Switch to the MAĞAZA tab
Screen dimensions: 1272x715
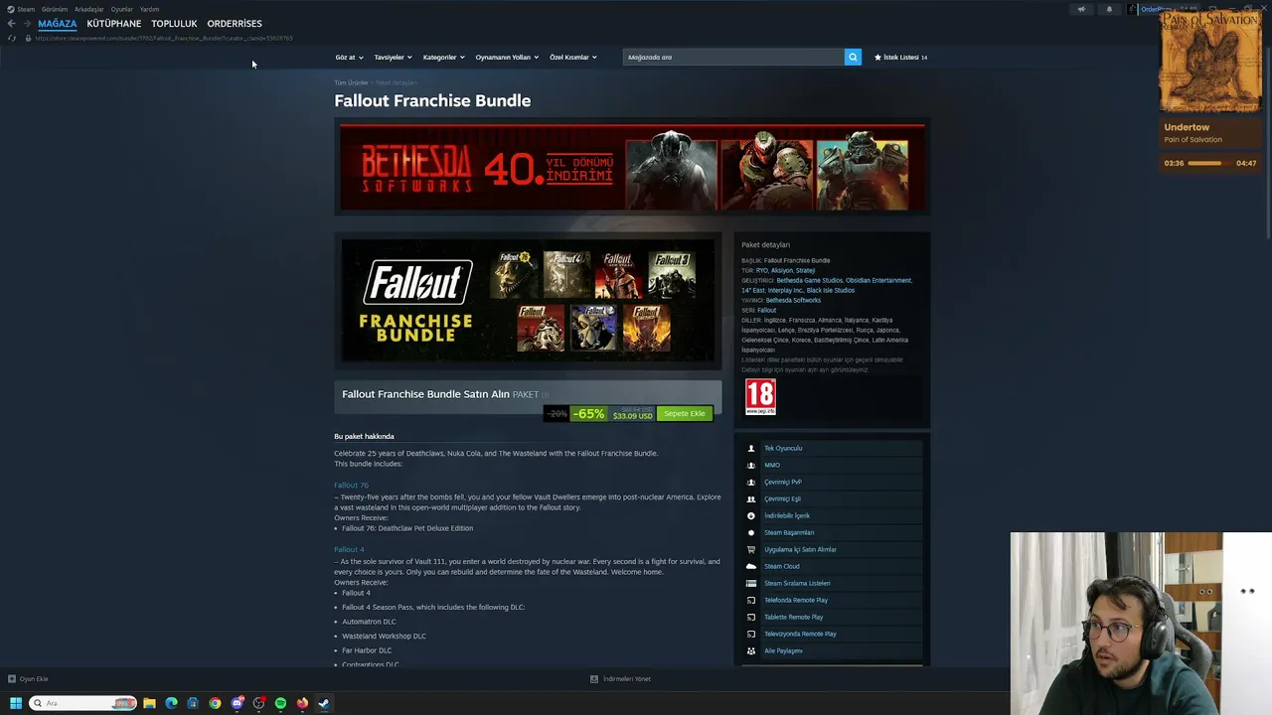[58, 24]
